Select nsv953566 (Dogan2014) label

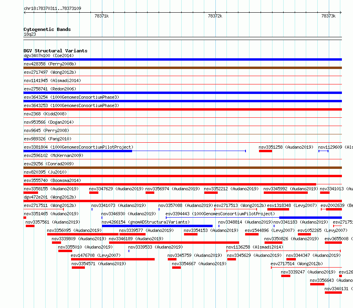click(49, 122)
